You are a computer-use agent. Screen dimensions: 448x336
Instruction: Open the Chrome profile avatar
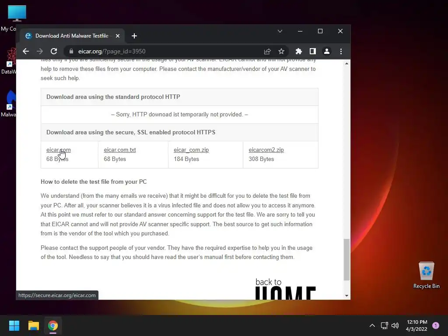(326, 52)
